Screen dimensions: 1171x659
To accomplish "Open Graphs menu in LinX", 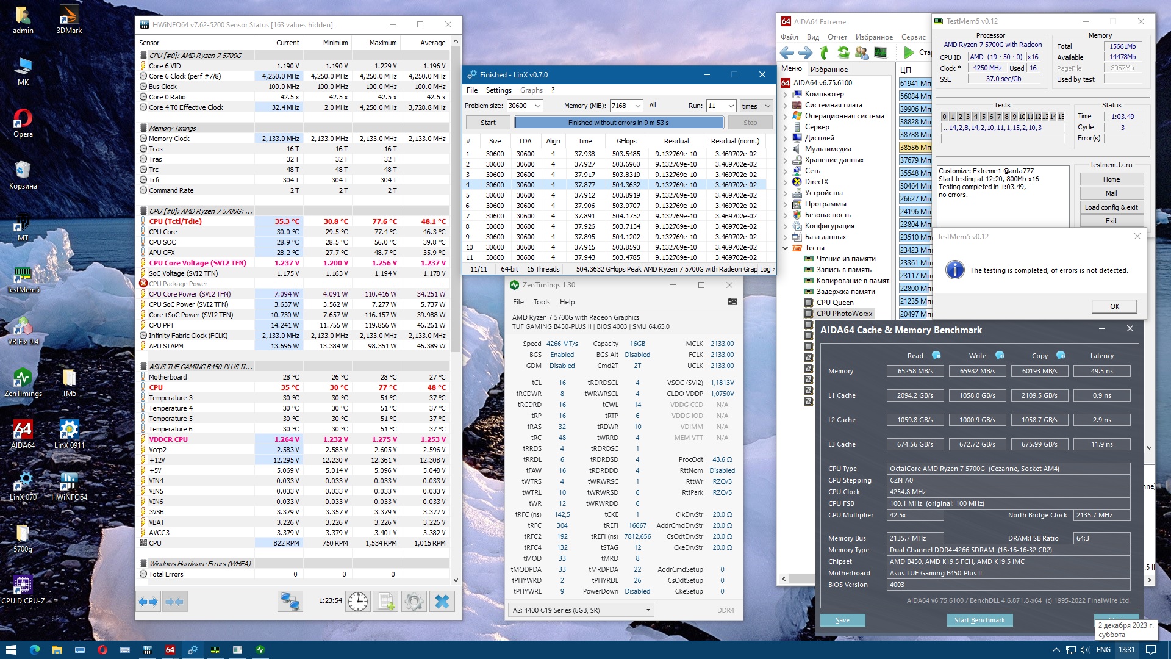I will coord(531,90).
